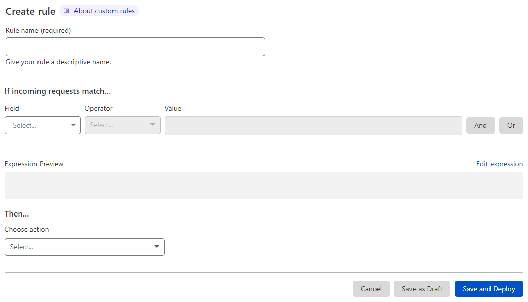Click the Value input field
This screenshot has height=302, width=528.
click(313, 125)
